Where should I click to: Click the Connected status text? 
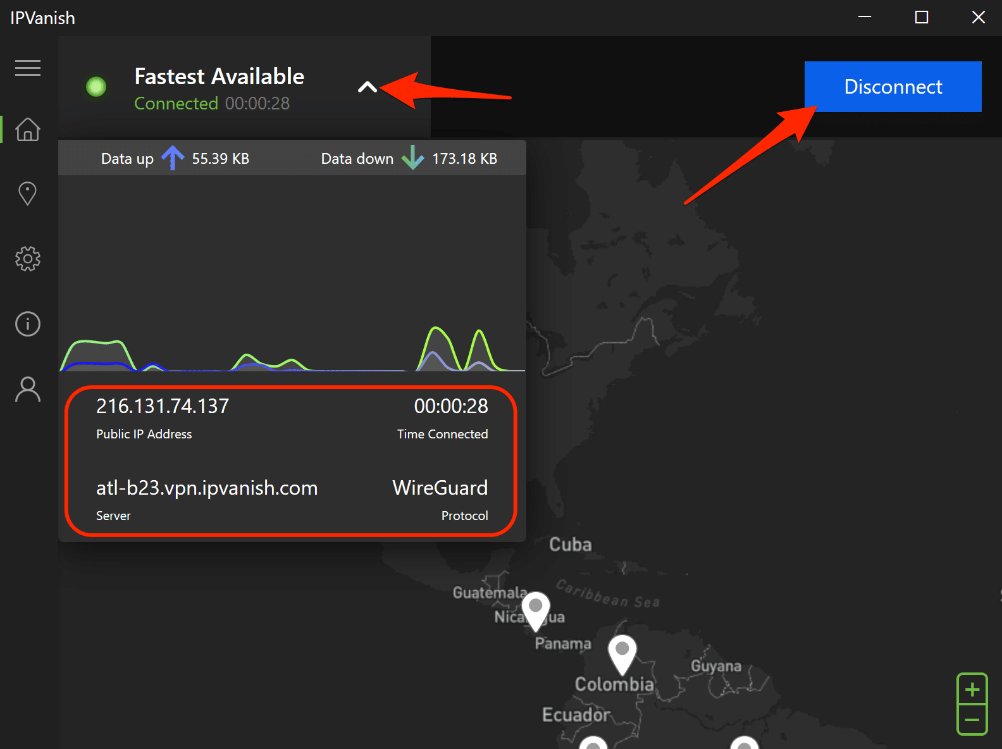click(176, 103)
